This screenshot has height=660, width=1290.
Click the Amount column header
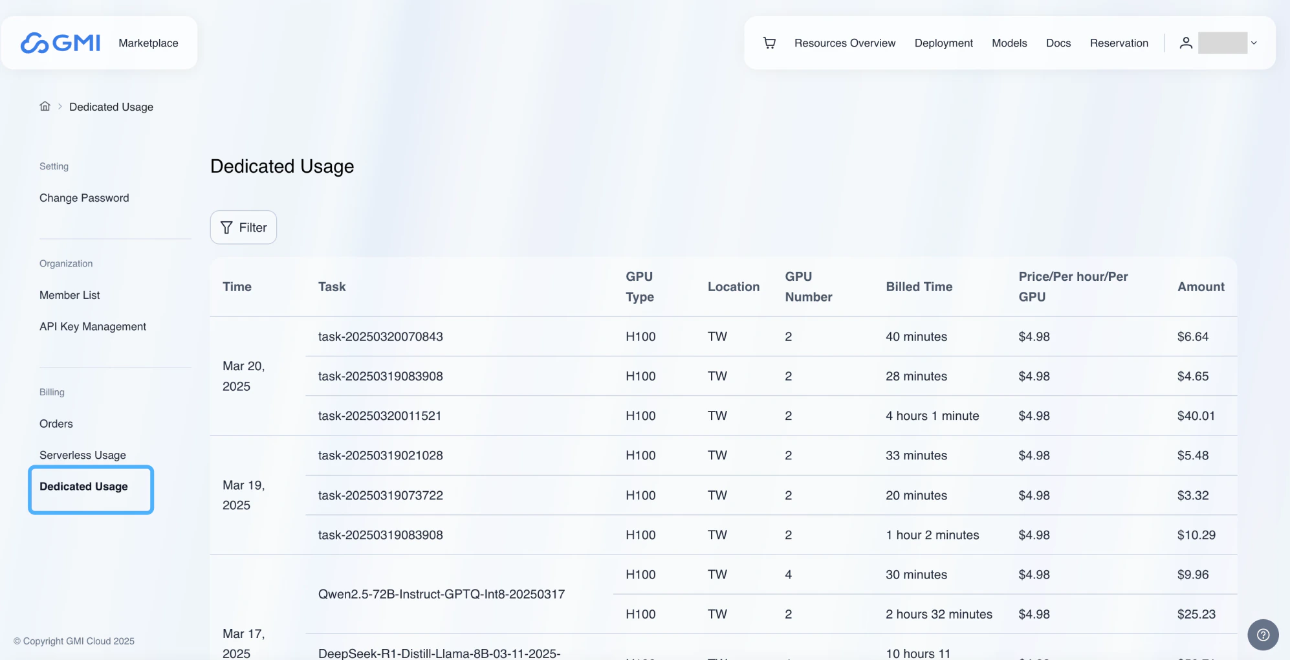[1201, 287]
